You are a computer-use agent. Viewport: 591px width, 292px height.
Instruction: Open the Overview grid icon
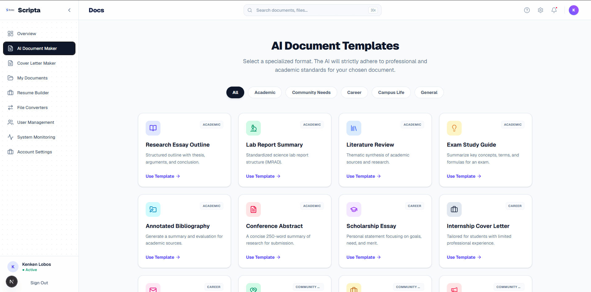[x=10, y=34]
